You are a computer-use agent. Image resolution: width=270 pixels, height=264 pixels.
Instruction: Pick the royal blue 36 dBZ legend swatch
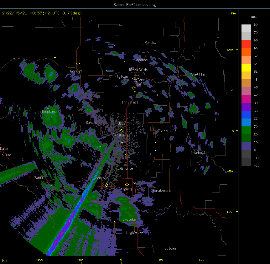pos(246,114)
